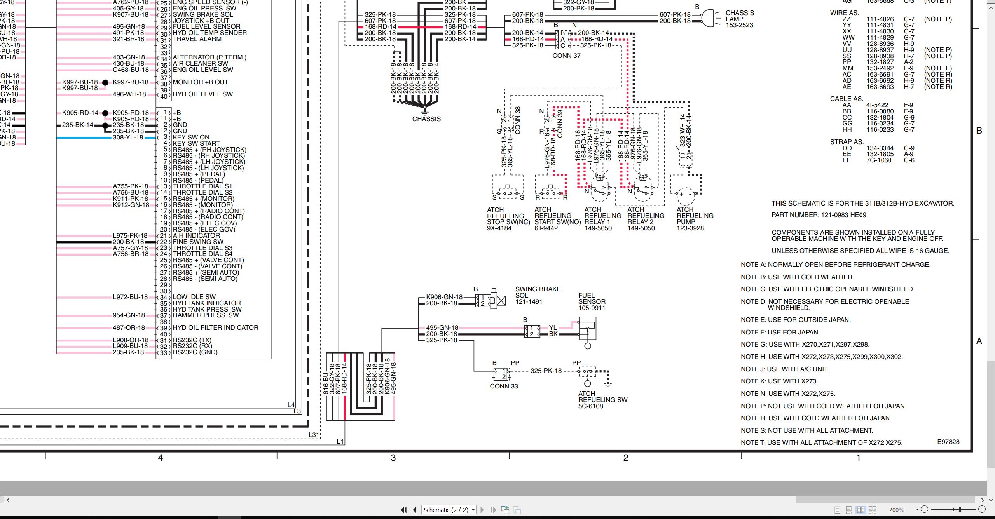Click NOTE T all attachment text
995x519 pixels.
click(821, 442)
